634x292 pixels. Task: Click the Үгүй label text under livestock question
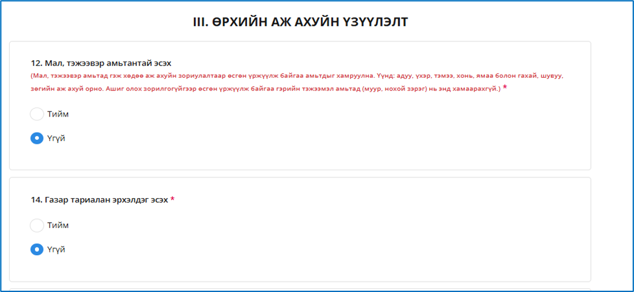click(56, 138)
